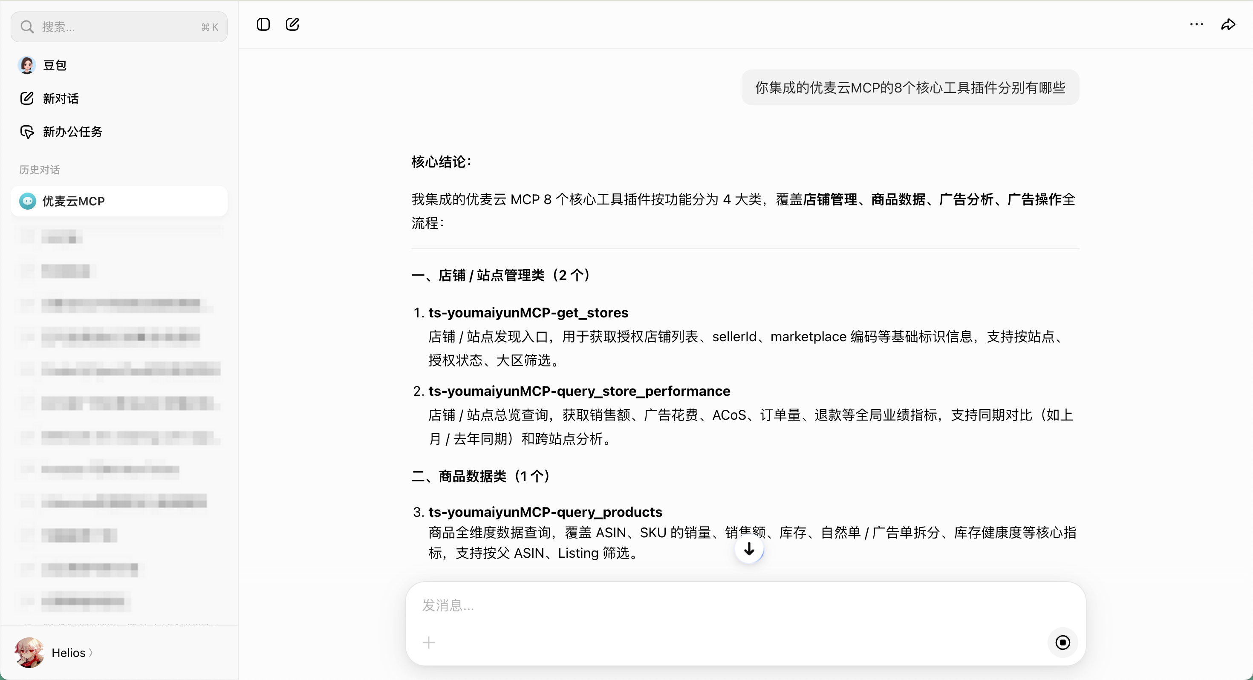Click the 新办公任务 icon

coord(27,131)
